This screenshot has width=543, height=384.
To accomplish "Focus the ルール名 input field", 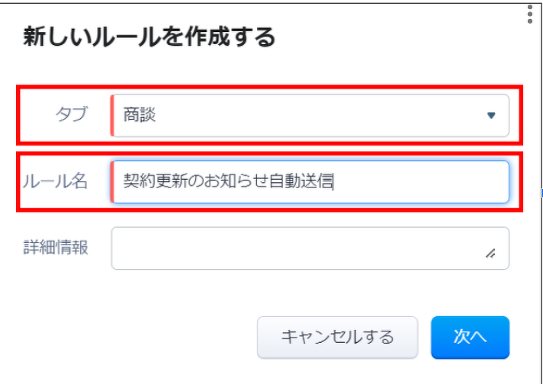I will point(310,181).
